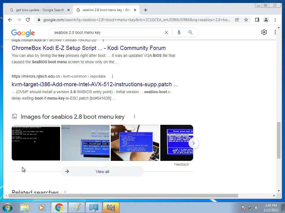Open the ChromeBox Kodi E-Z Setup Script result
This screenshot has width=285, height=213.
point(89,48)
